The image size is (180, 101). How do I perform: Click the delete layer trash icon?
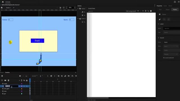[x=8, y=81]
